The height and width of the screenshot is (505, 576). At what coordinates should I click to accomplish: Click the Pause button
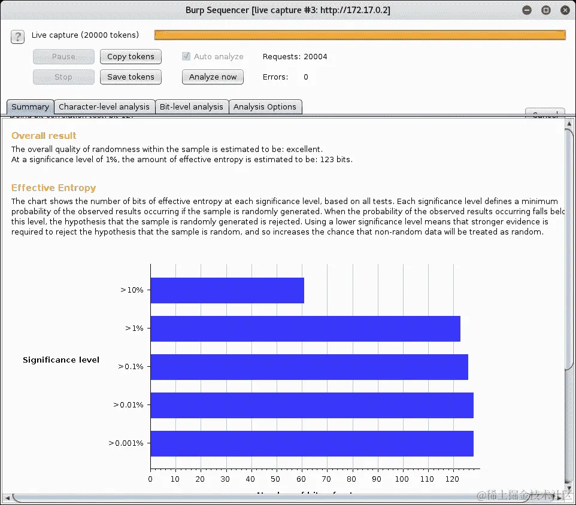click(x=63, y=56)
